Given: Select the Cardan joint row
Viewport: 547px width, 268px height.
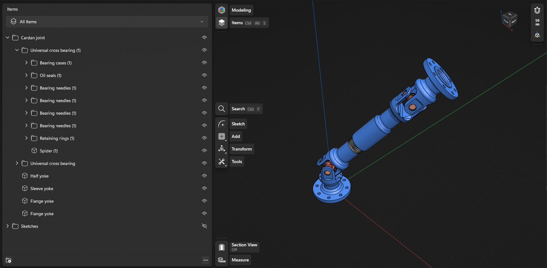Looking at the screenshot, I should pos(107,38).
